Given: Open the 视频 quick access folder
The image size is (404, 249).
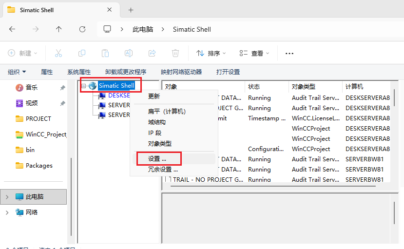Looking at the screenshot, I should pos(26,103).
